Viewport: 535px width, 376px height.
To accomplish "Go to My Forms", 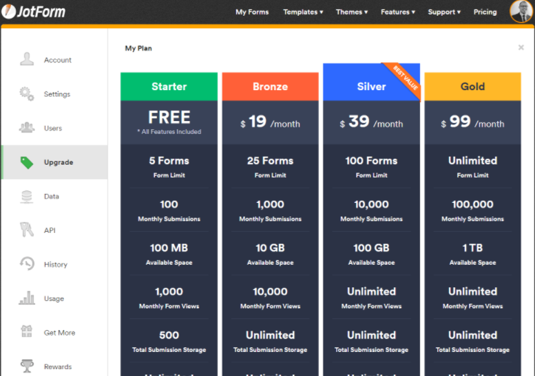I will (252, 12).
